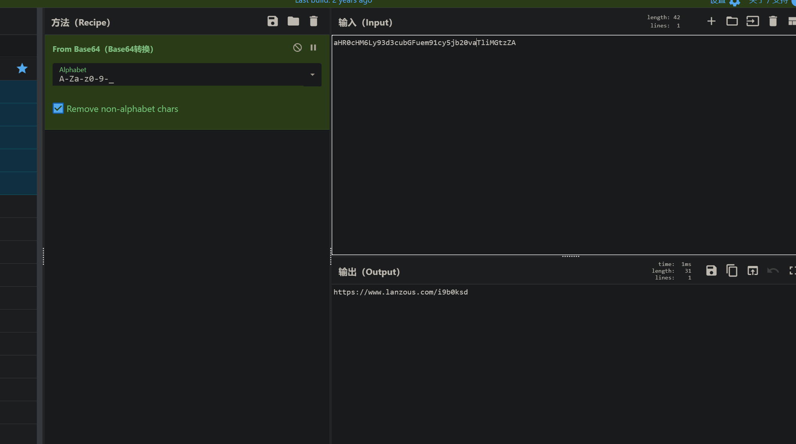The width and height of the screenshot is (796, 444).
Task: Save the output to a file
Action: point(711,270)
